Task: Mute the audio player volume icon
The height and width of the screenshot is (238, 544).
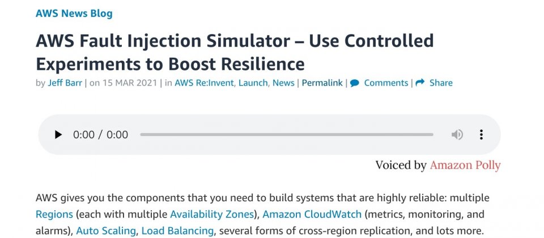Action: coord(457,135)
